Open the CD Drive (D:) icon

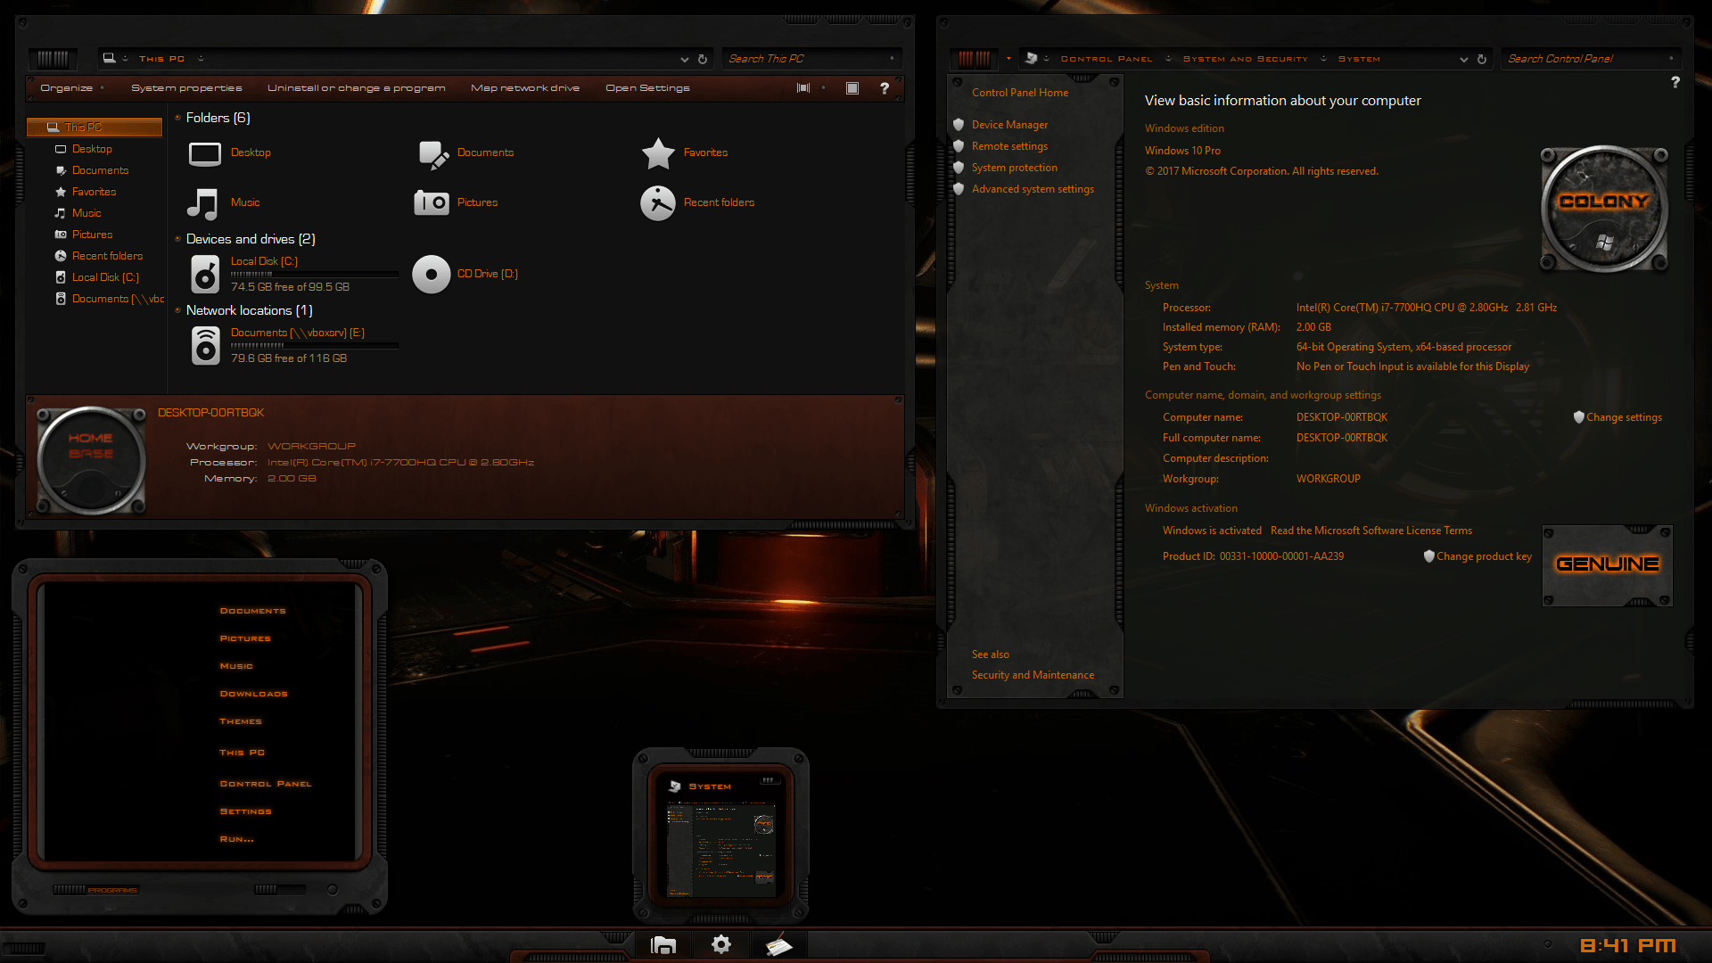click(431, 274)
